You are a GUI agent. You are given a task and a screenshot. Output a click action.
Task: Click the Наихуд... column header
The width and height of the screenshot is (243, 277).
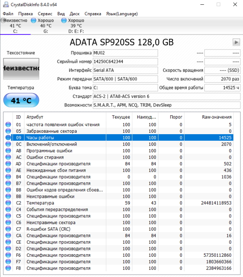tap(145, 117)
